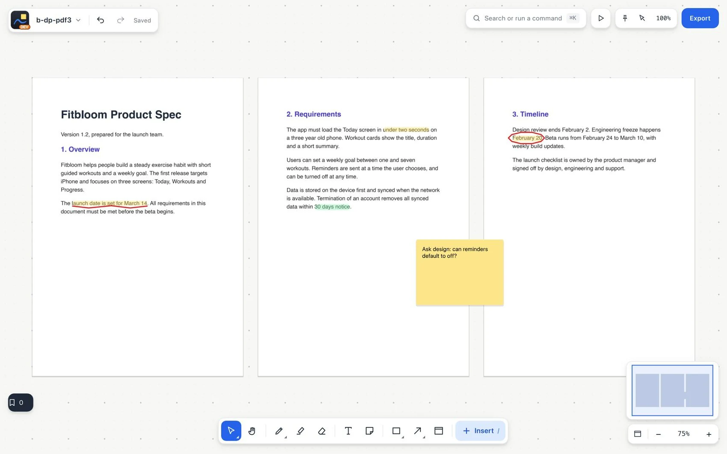
Task: Click the cursor pointer icon near 100%
Action: (x=642, y=18)
